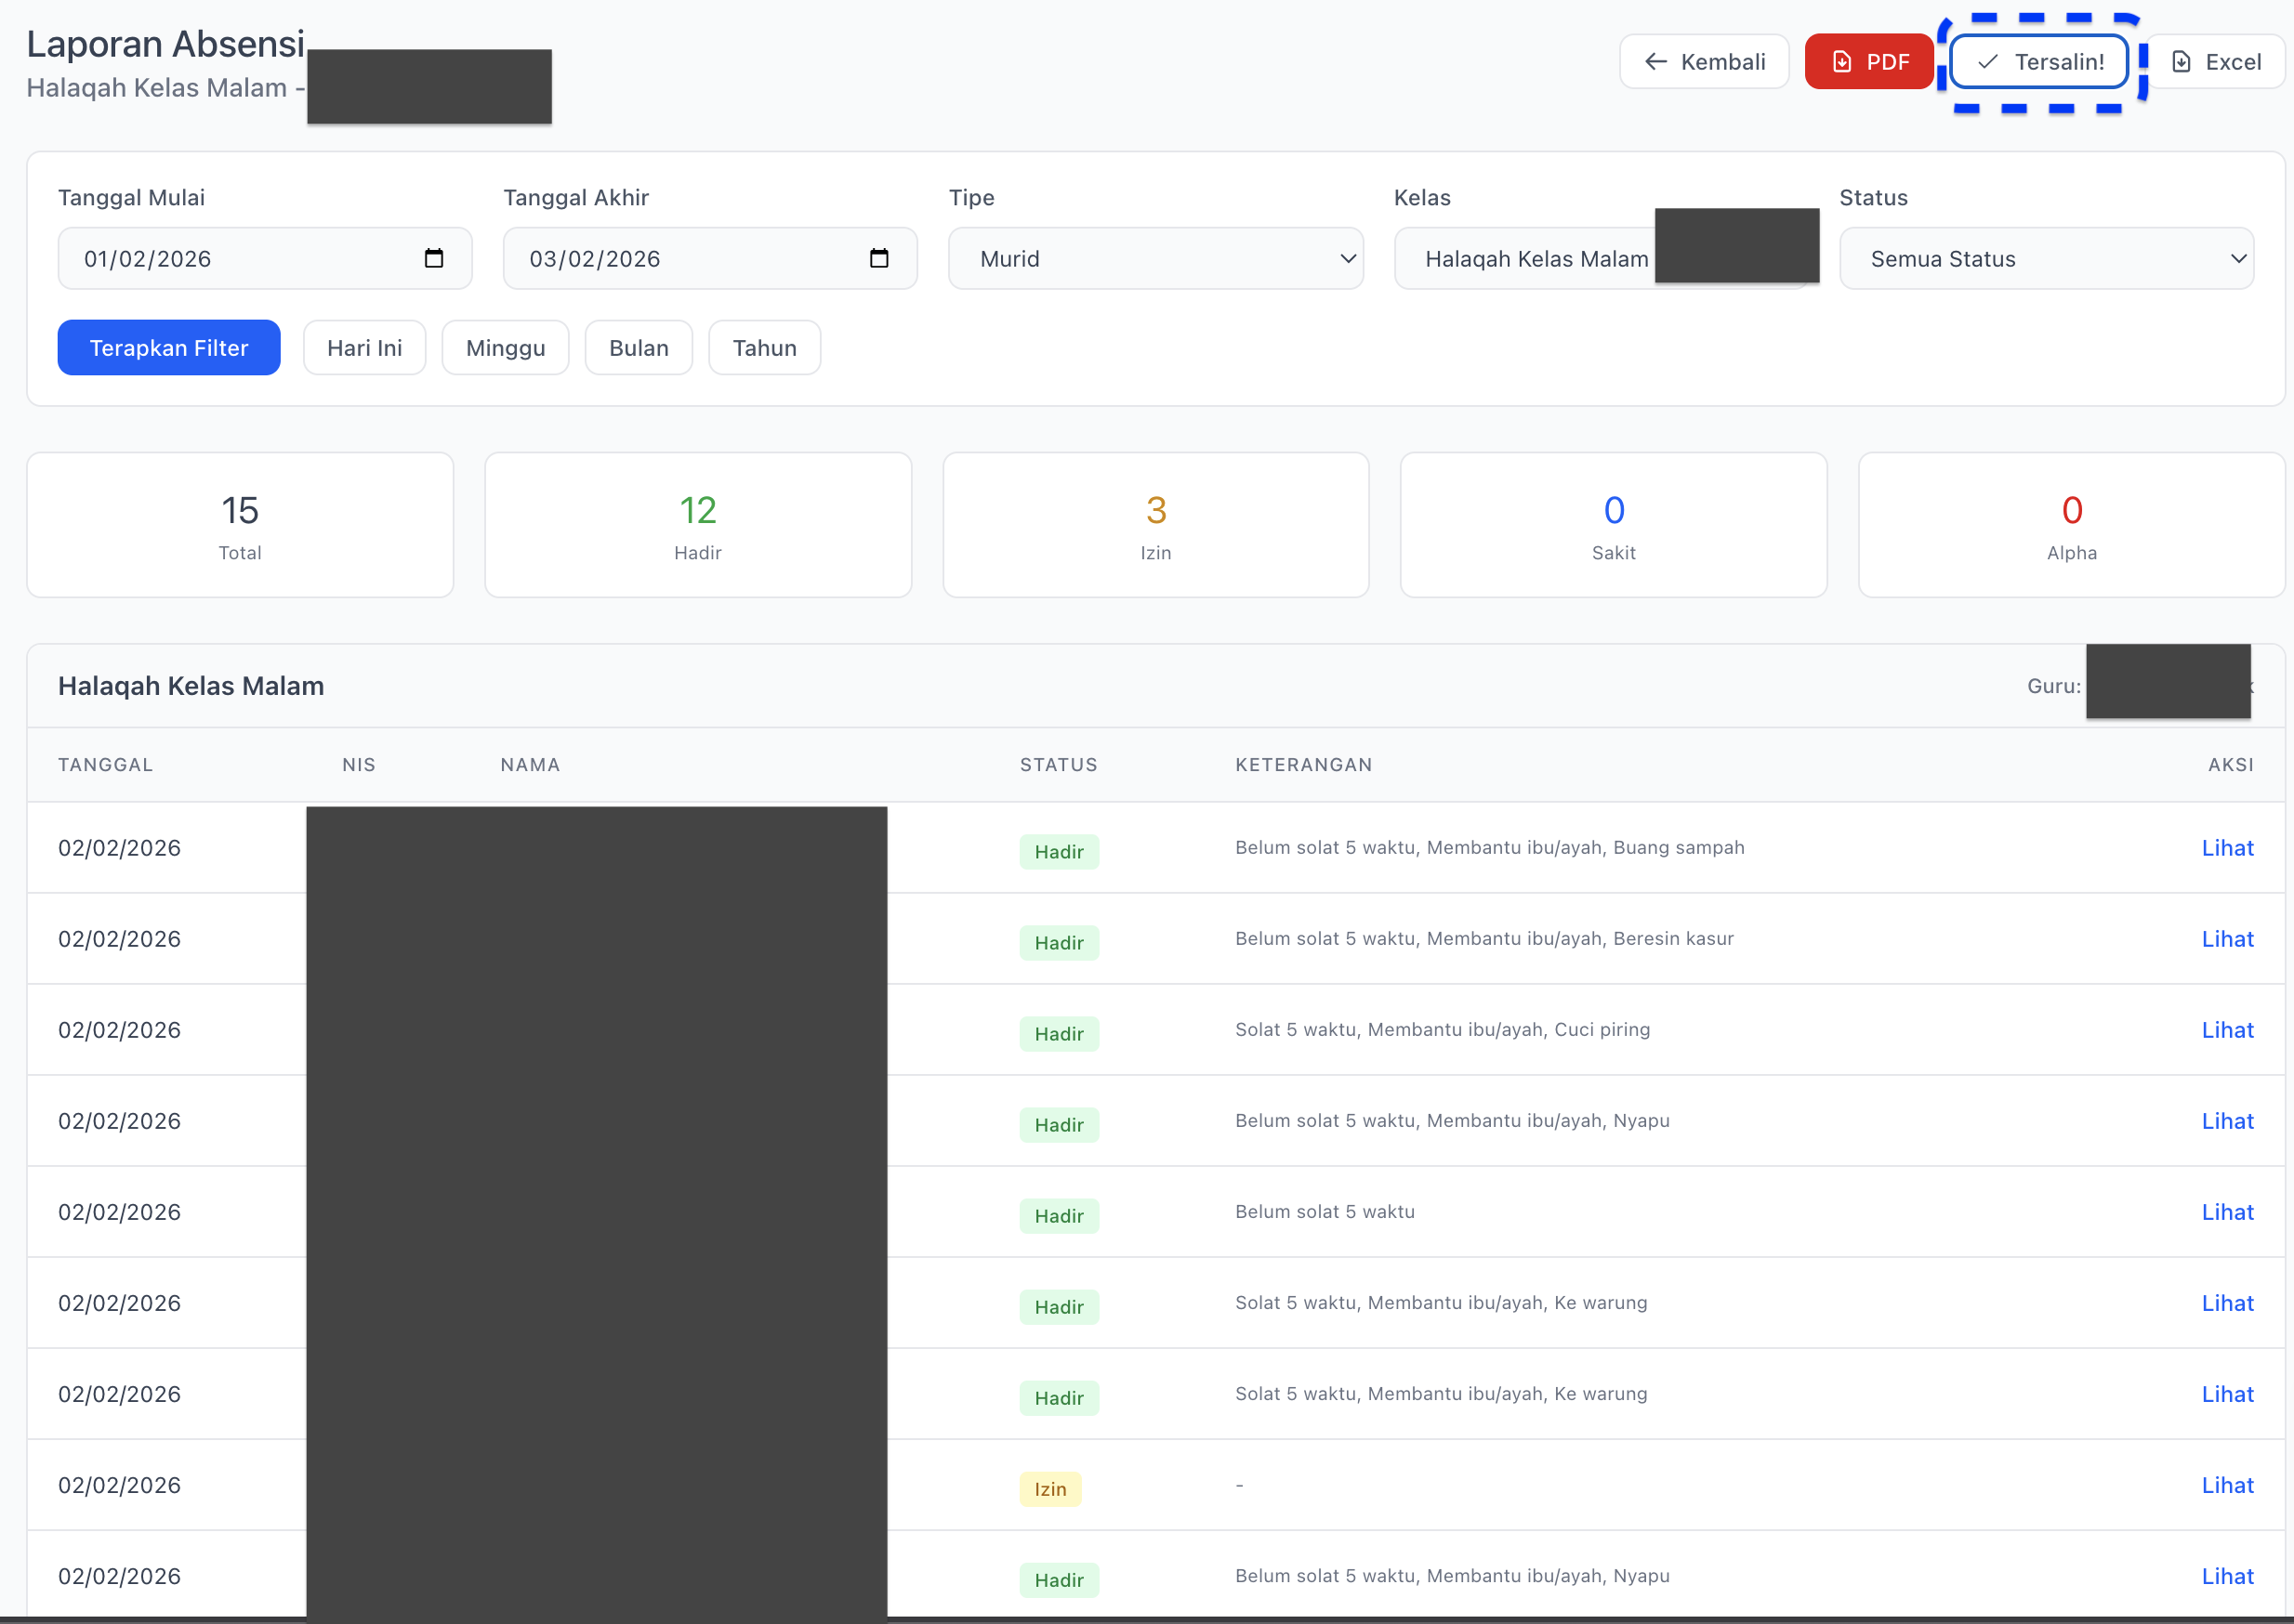This screenshot has width=2294, height=1624.
Task: Click the Excel file export icon
Action: (x=2182, y=62)
